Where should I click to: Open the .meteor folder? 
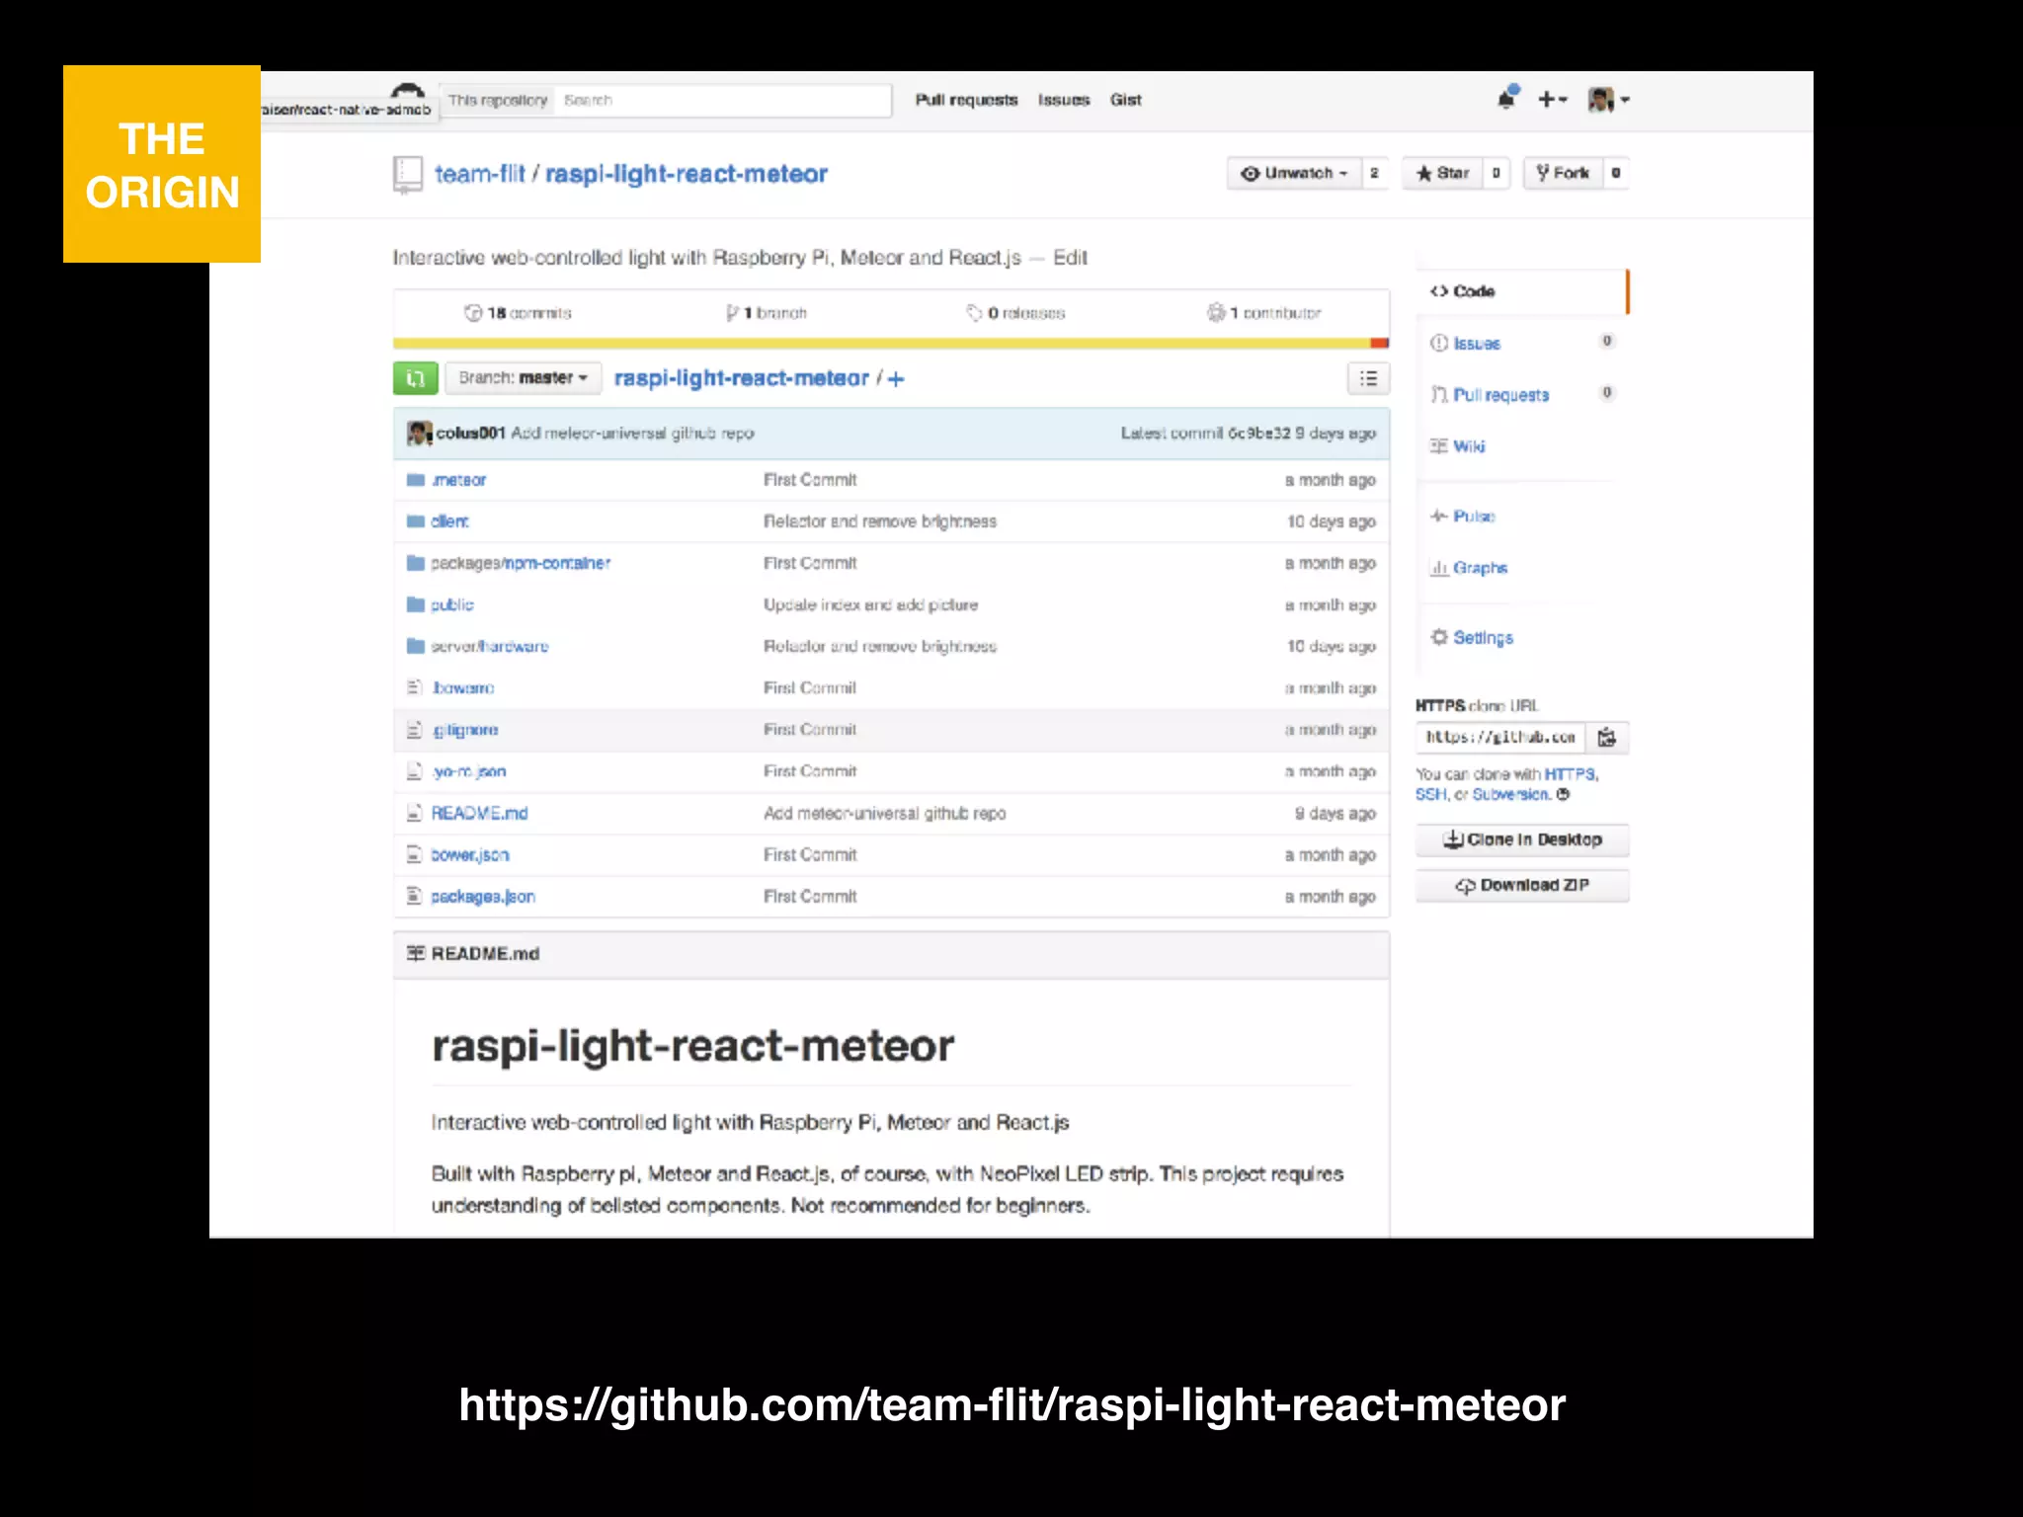coord(458,480)
